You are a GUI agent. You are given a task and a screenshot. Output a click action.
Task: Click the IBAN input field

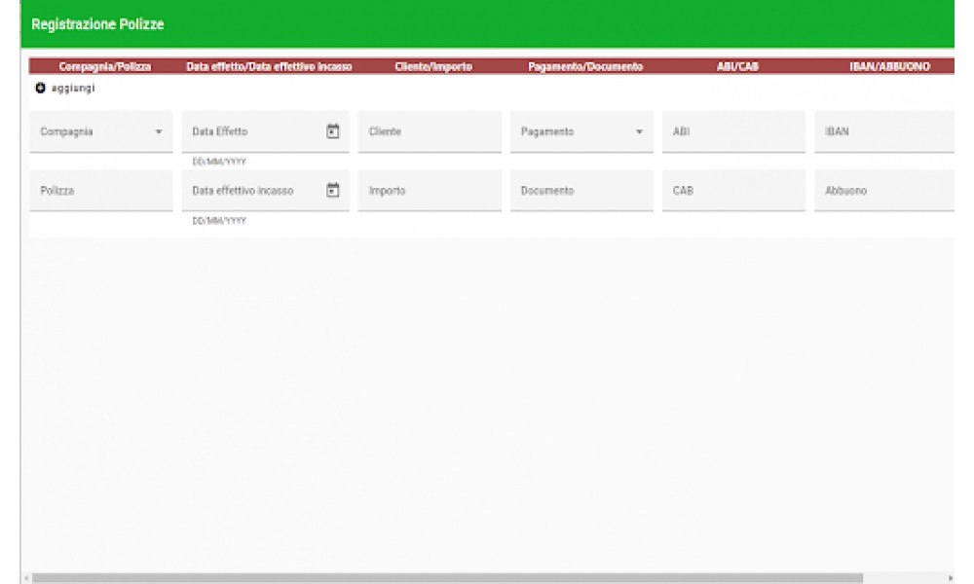(884, 131)
